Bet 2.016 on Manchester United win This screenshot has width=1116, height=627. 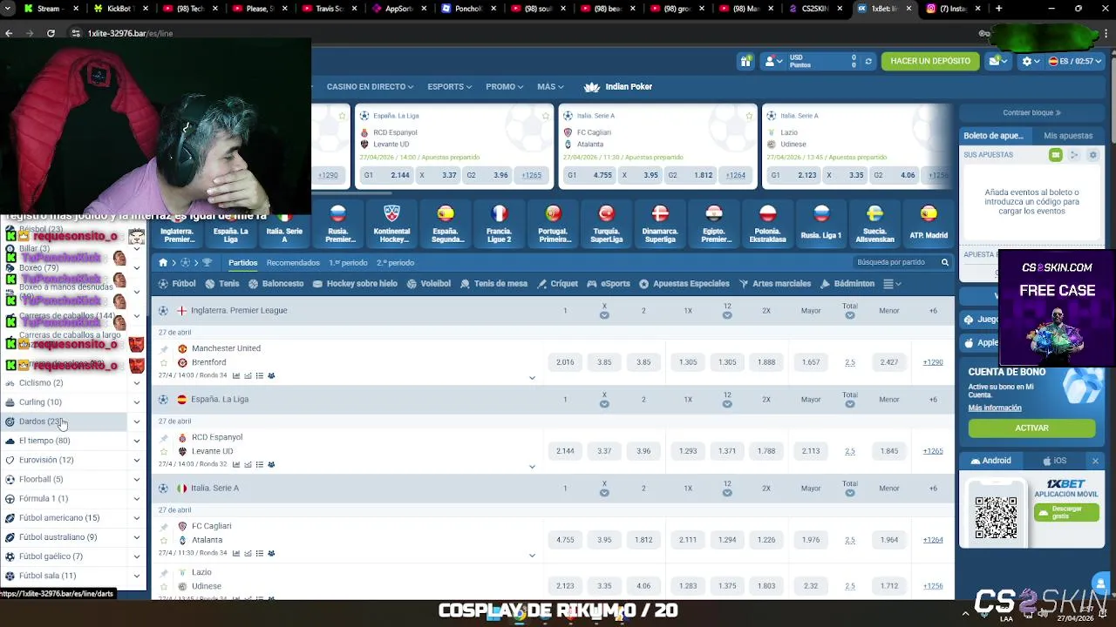pyautogui.click(x=565, y=362)
